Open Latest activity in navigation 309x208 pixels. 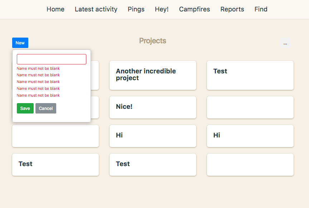click(96, 9)
